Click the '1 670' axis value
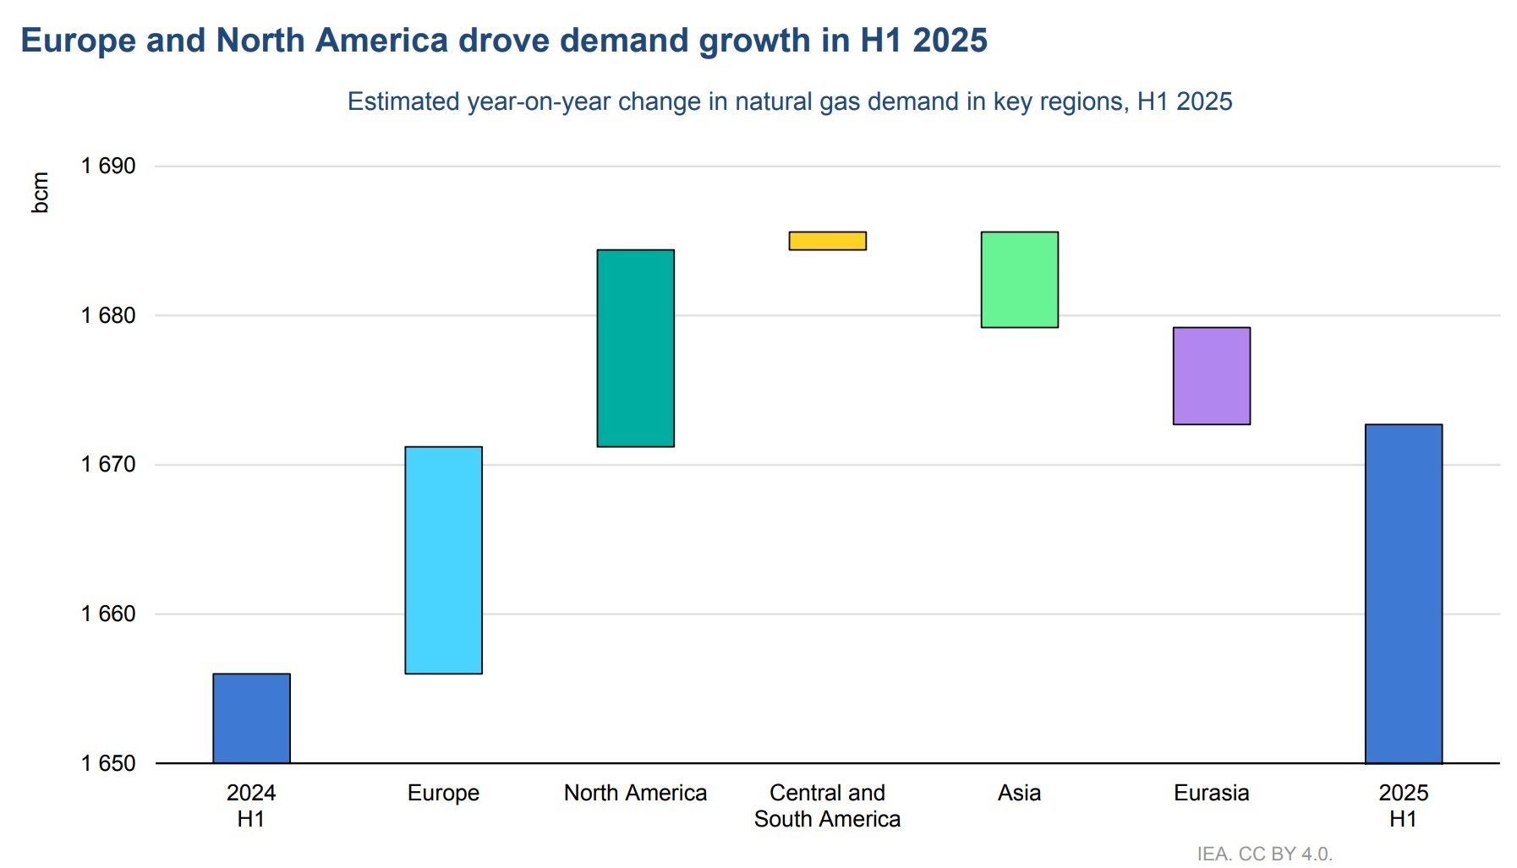Image resolution: width=1517 pixels, height=868 pixels. point(108,464)
